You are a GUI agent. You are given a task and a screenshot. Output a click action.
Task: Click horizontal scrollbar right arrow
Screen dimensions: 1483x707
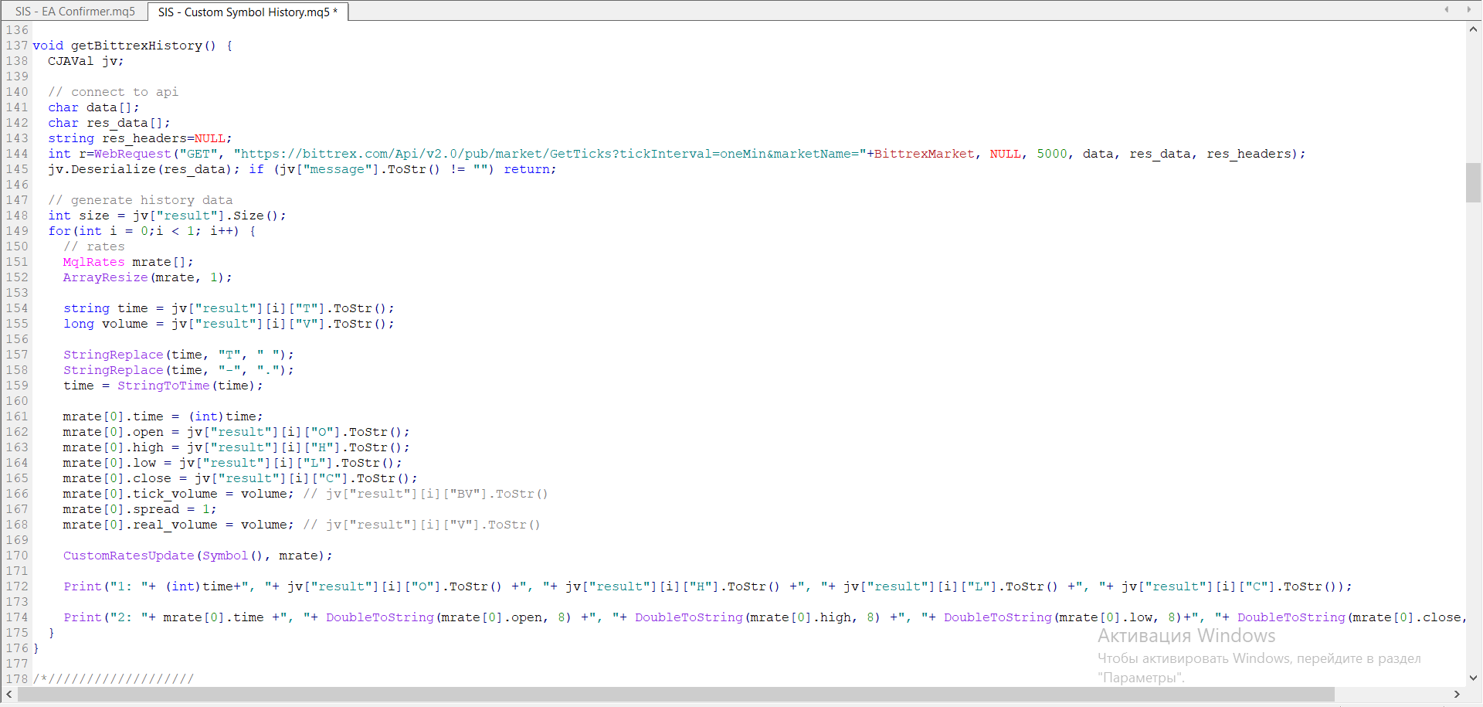1458,694
